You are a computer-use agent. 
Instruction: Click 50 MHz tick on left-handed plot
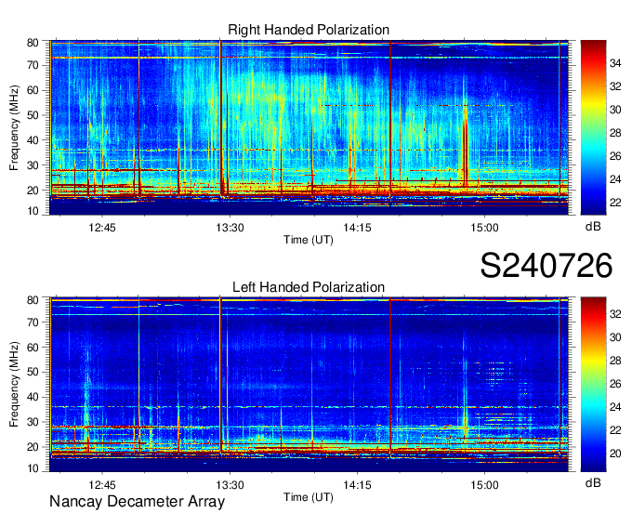point(33,372)
